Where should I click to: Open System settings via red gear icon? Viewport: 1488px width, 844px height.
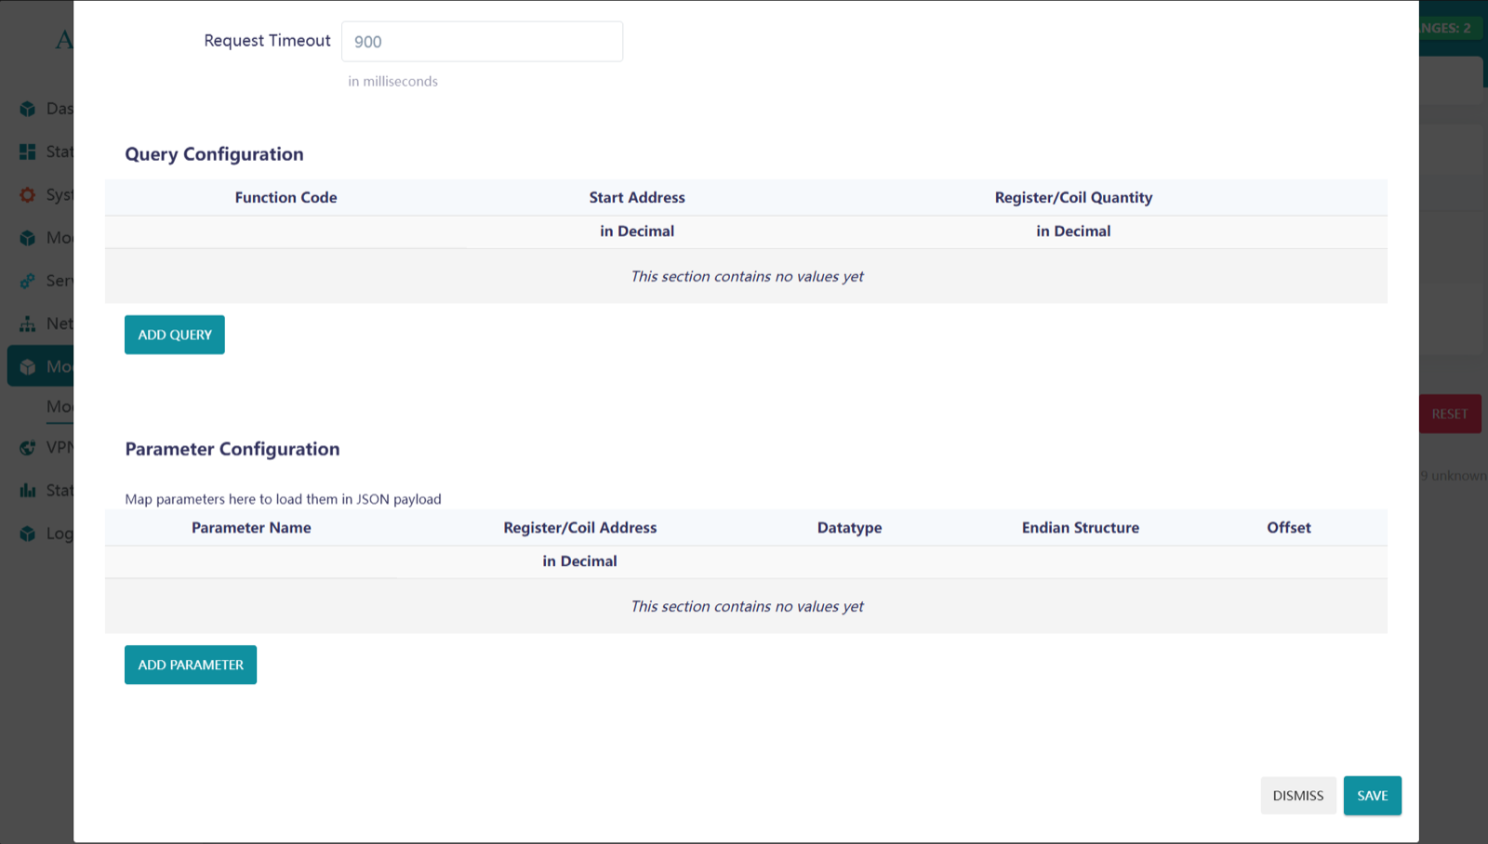pyautogui.click(x=28, y=194)
